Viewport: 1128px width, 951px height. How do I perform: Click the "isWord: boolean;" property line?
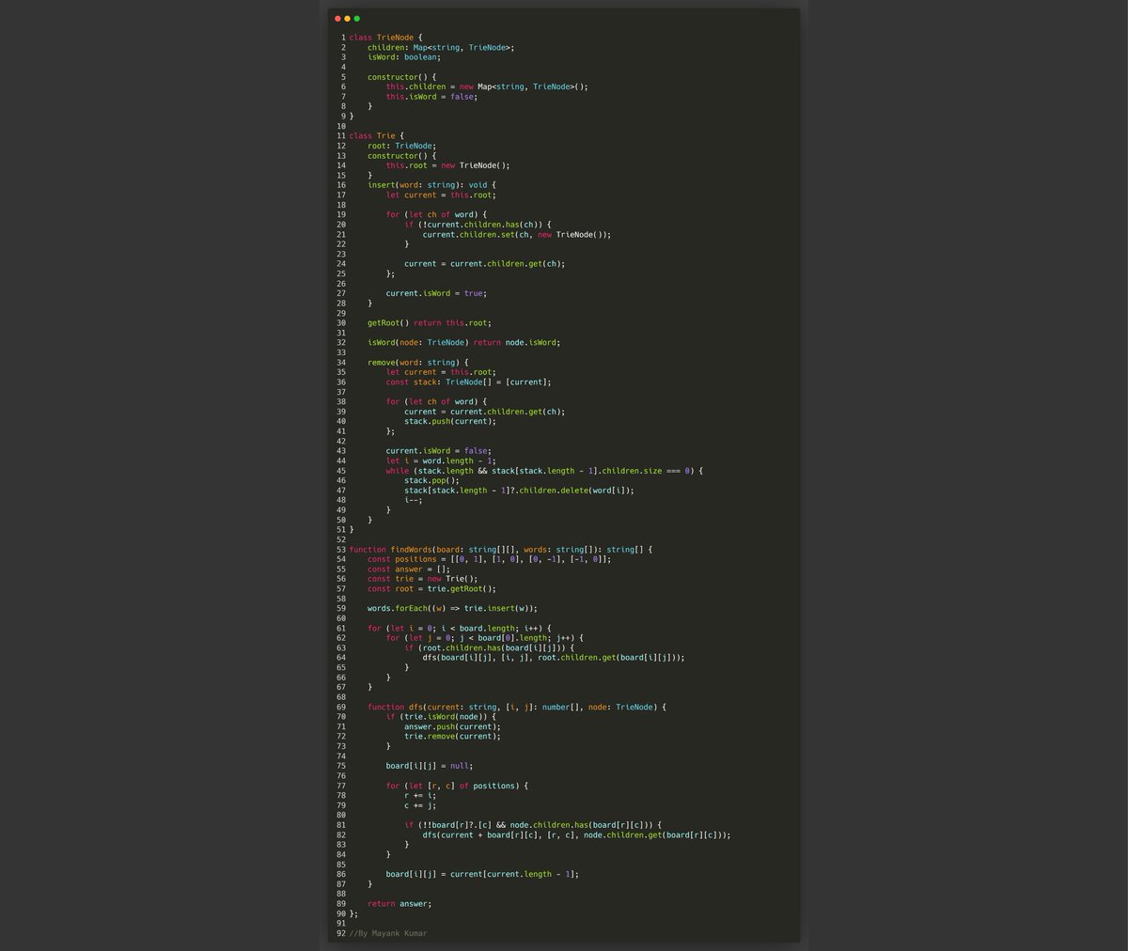coord(404,57)
